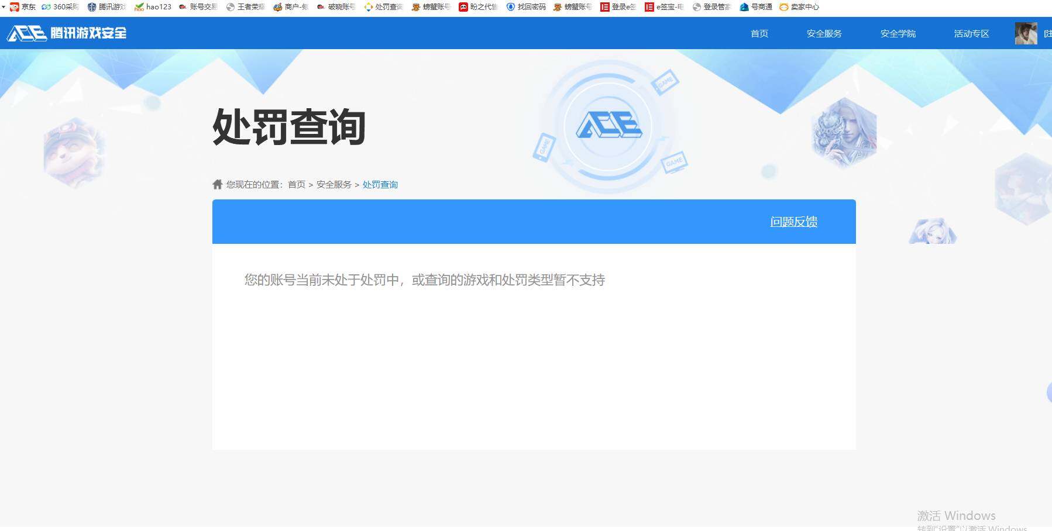The width and height of the screenshot is (1052, 531).
Task: Open the 螃蟹账号 bookmark
Action: [431, 7]
